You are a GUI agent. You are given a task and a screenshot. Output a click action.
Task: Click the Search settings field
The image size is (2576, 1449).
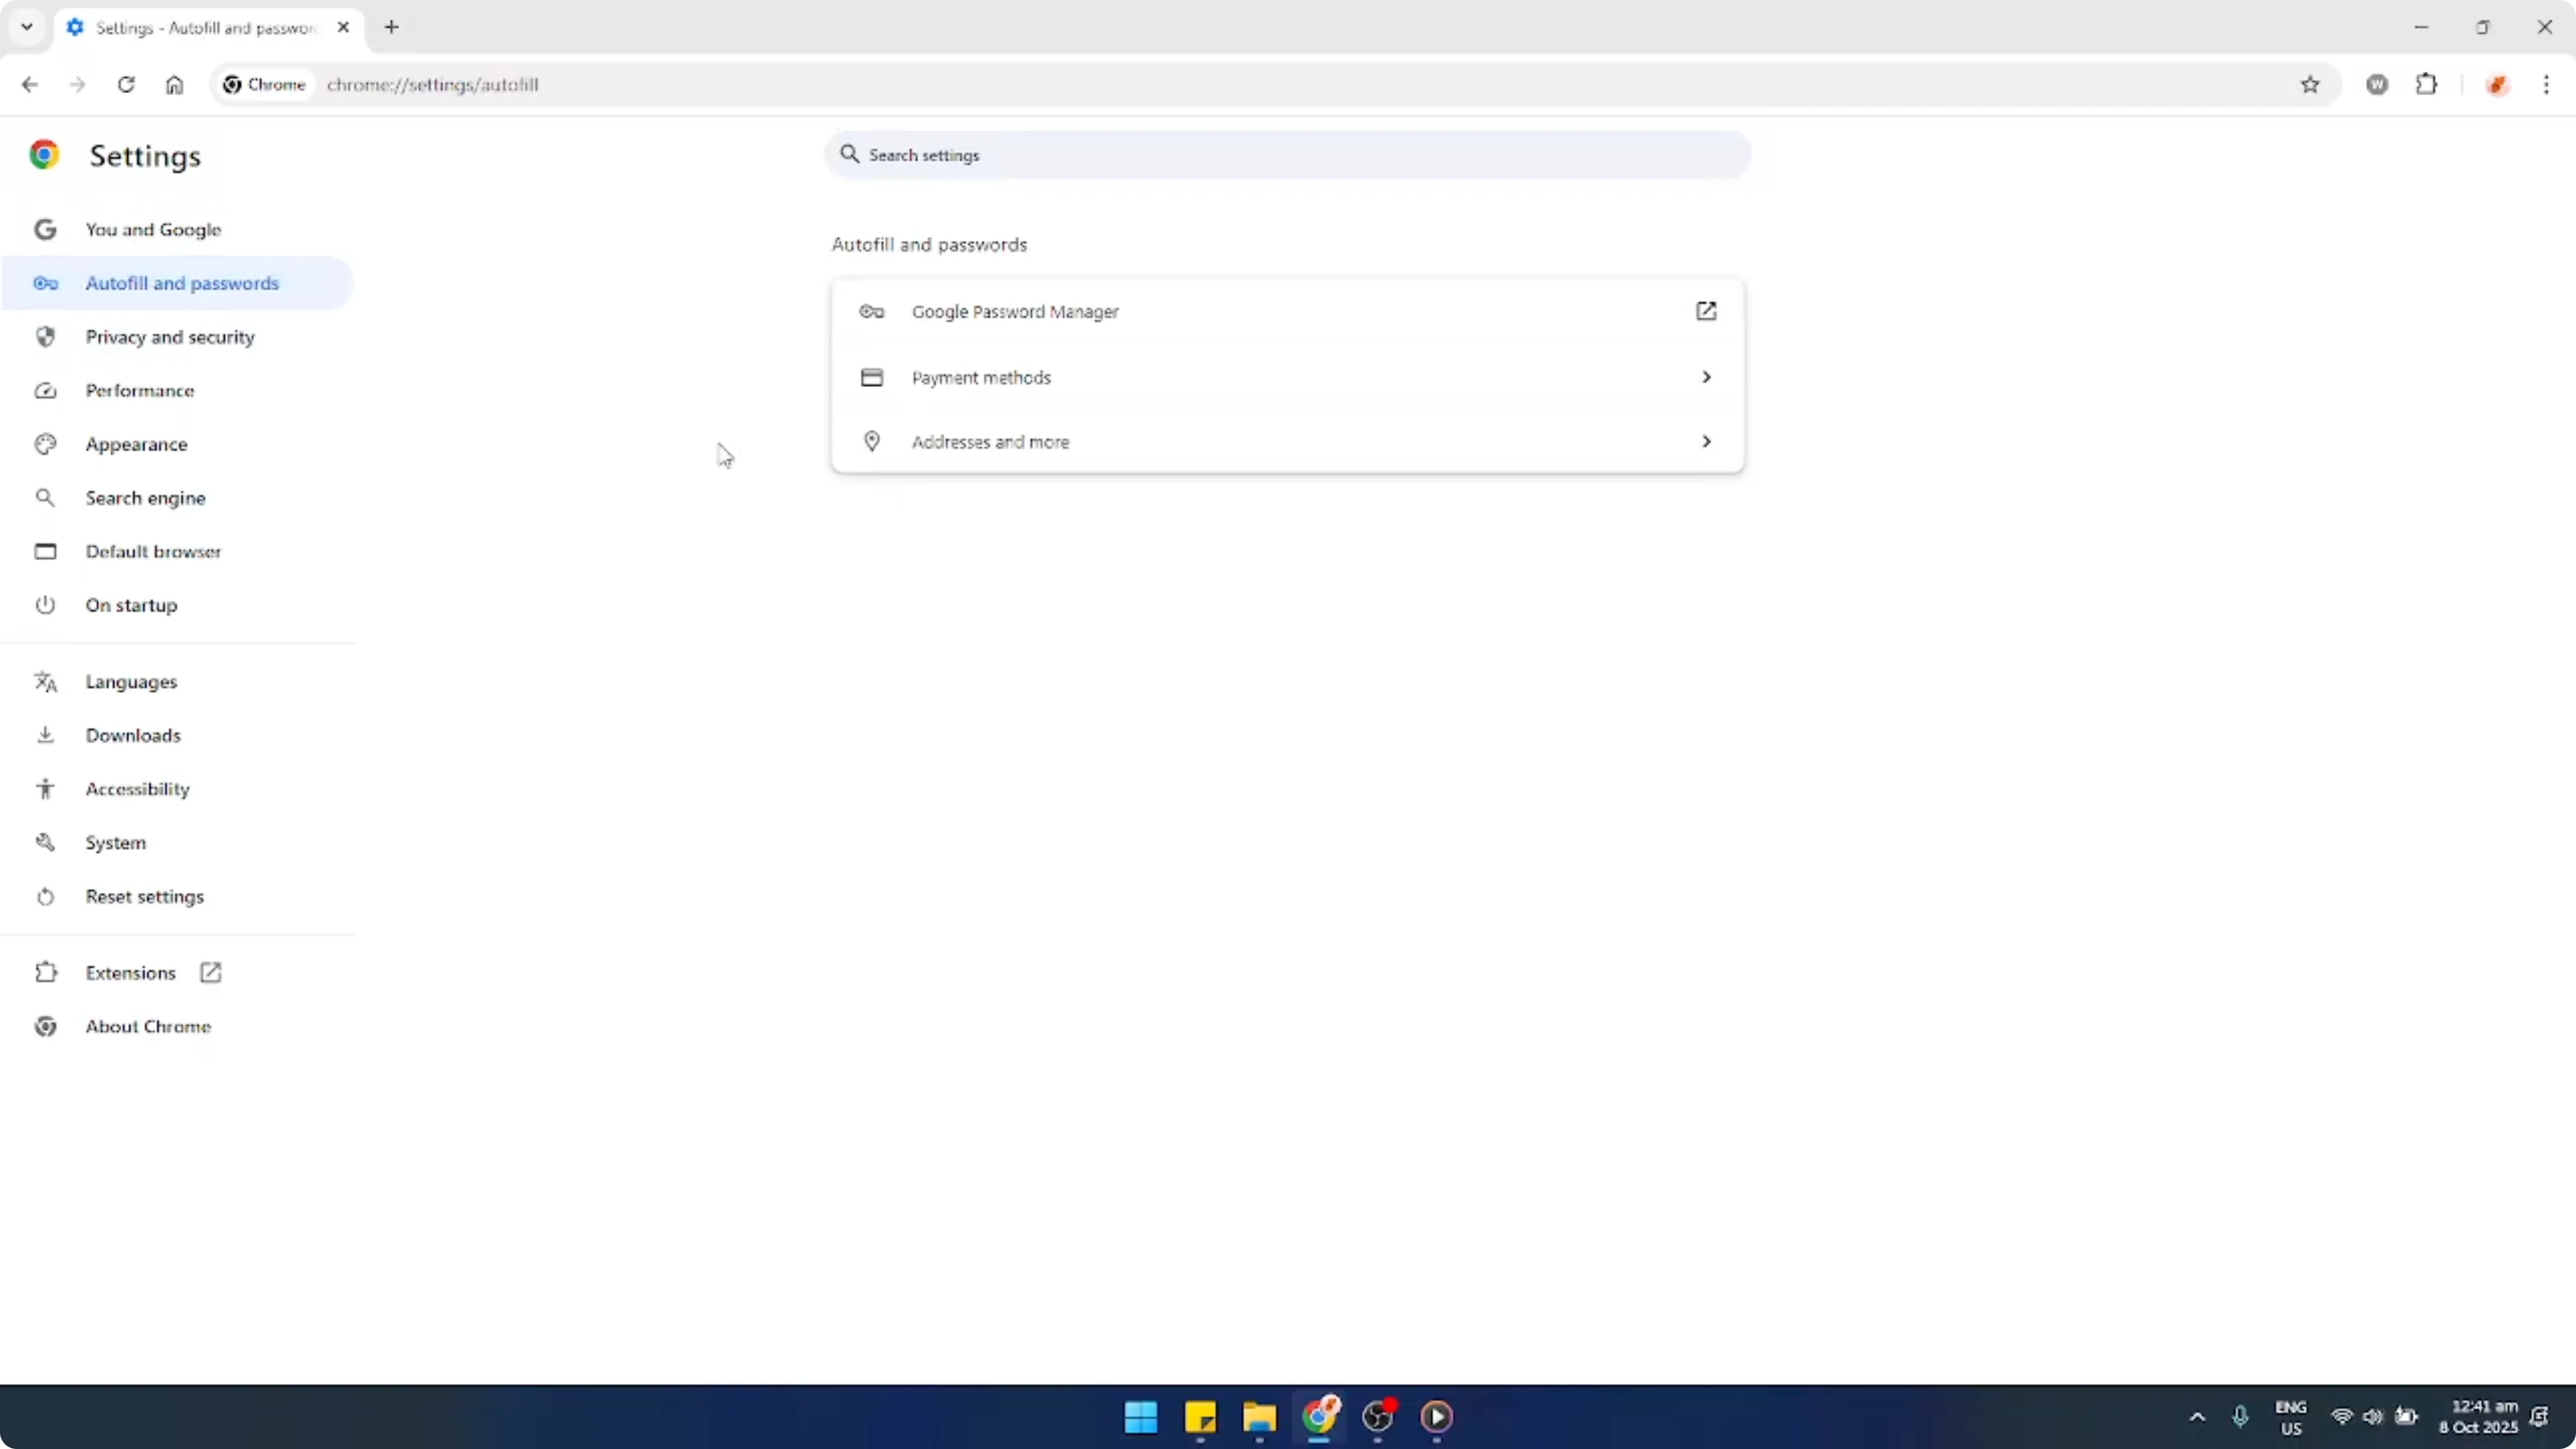tap(1286, 155)
